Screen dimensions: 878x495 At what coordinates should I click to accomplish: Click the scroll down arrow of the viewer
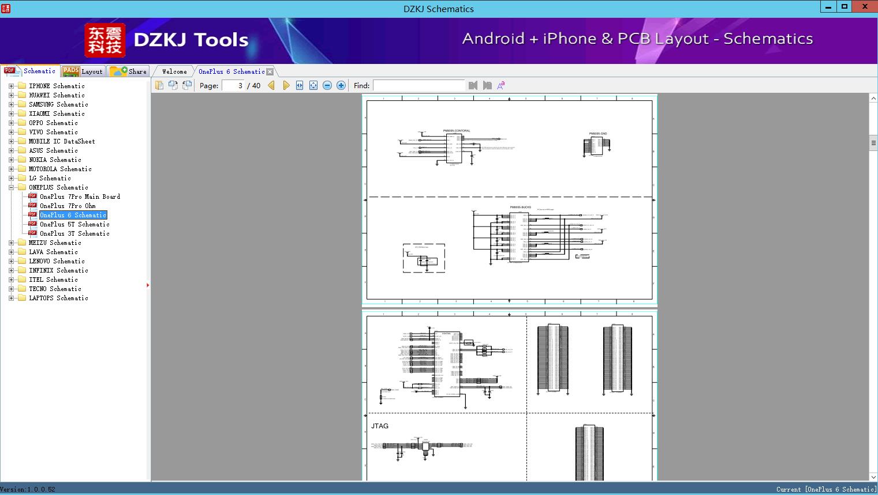coord(873,477)
